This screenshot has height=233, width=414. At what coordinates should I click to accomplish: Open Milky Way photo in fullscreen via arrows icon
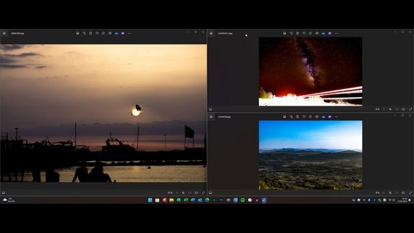click(411, 109)
